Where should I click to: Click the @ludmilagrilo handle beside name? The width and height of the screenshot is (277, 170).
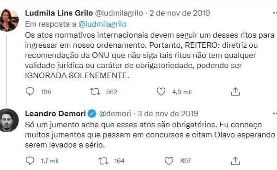[119, 13]
